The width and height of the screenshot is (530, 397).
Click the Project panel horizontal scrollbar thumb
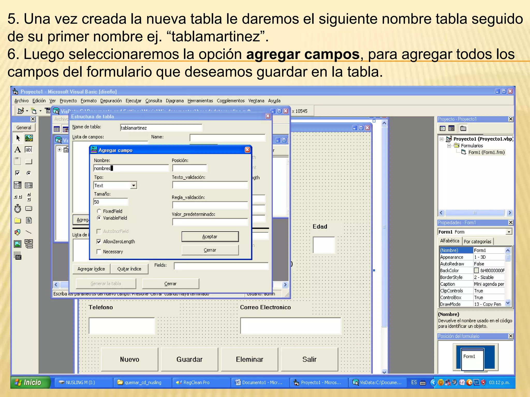click(475, 213)
